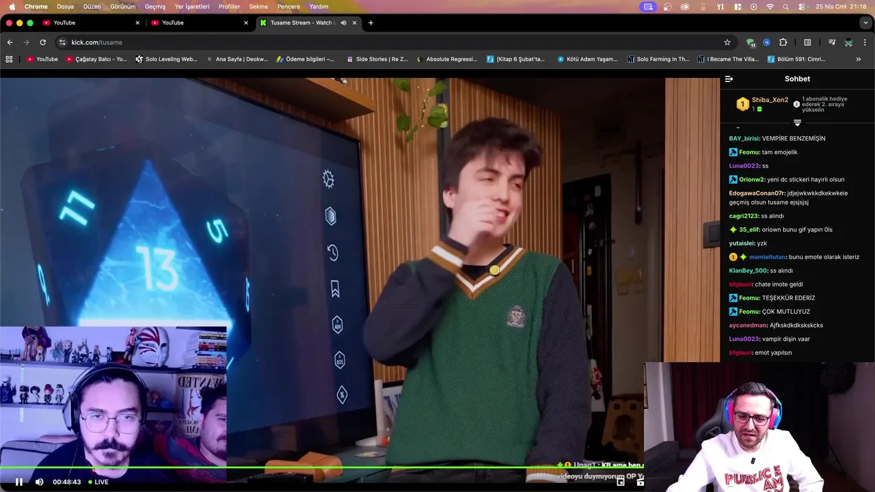Open the apps grid in bookmarks bar

point(9,59)
